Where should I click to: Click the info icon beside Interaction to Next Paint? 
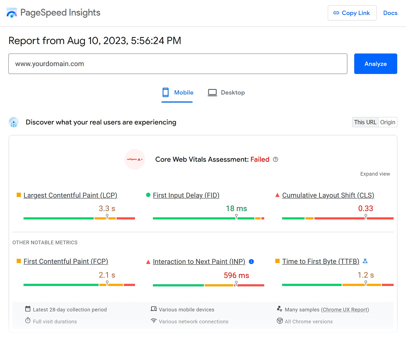coord(251,262)
